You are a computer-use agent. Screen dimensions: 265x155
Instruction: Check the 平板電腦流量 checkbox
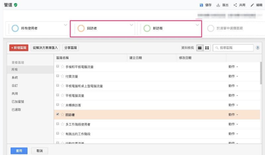pyautogui.click(x=58, y=95)
